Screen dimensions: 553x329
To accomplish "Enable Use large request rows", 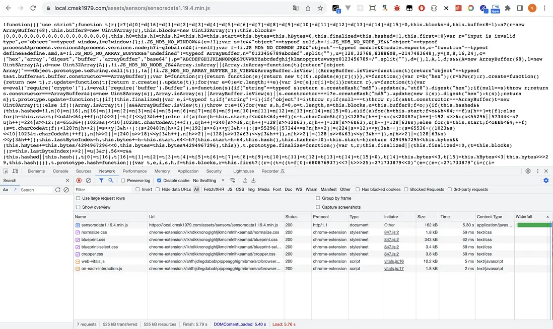I will 78,198.
